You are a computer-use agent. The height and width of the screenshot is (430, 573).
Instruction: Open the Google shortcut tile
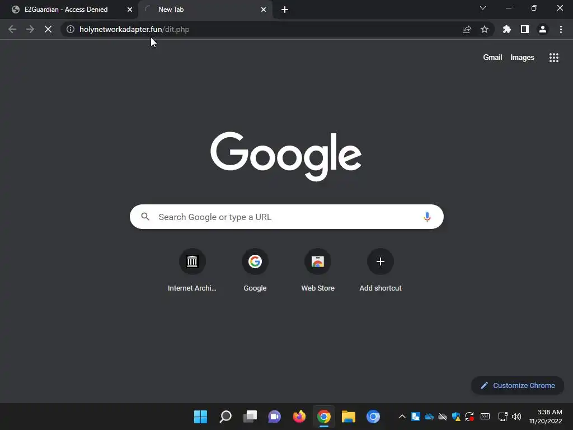point(255,270)
